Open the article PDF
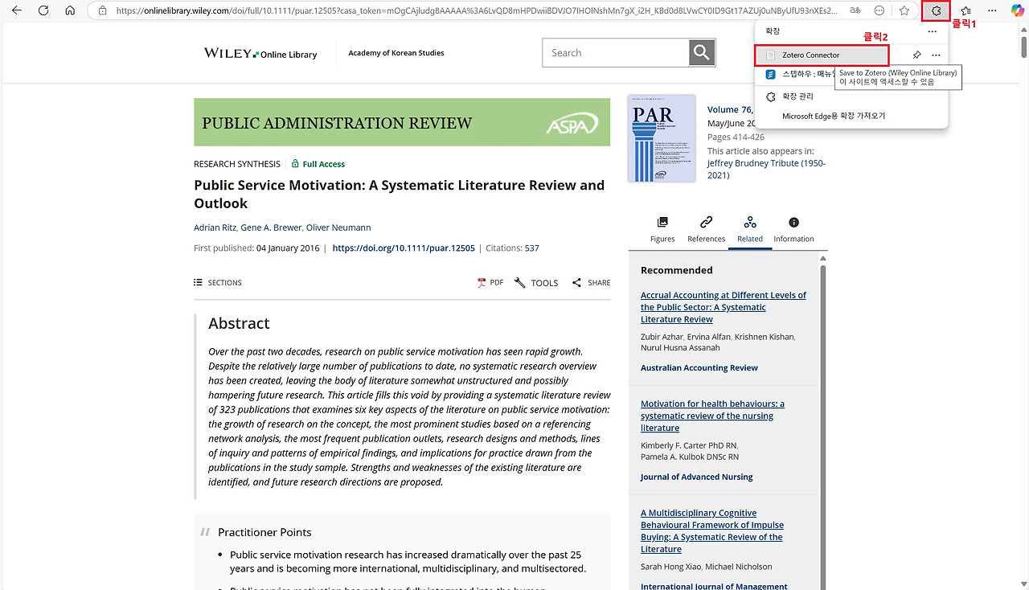Screen dimensions: 1029x590 490,283
